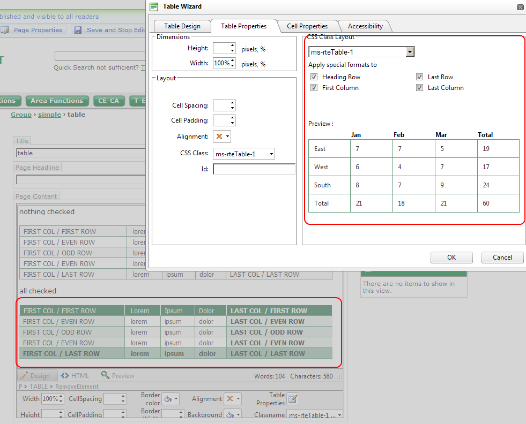This screenshot has height=424, width=526.
Task: Click the Width spinner in Dimensions
Action: click(233, 63)
